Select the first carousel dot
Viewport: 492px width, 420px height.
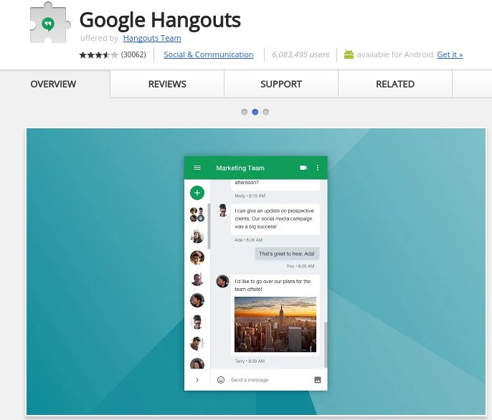coord(244,112)
